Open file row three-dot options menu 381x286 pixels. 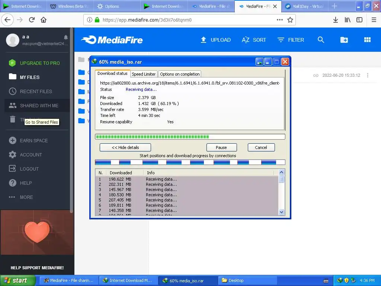[x=368, y=75]
